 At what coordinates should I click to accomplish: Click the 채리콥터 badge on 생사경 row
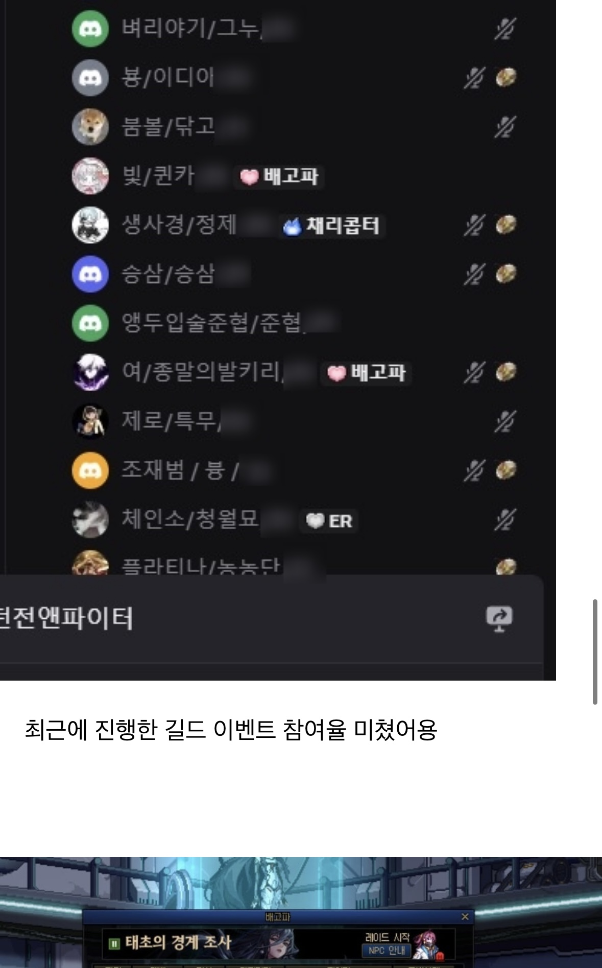(331, 226)
